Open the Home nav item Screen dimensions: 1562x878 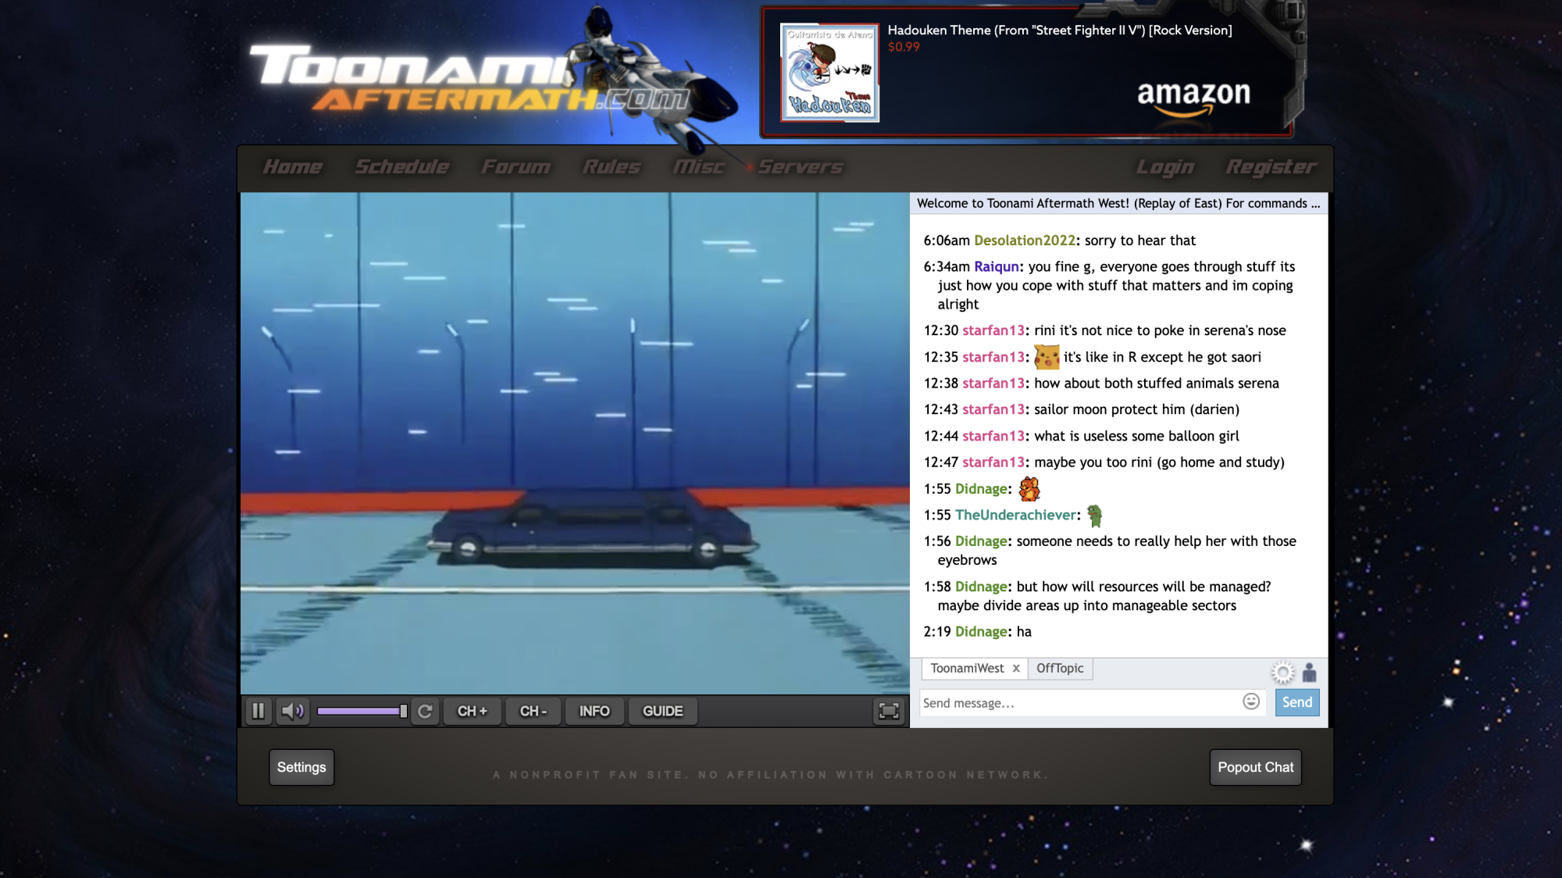click(x=293, y=167)
